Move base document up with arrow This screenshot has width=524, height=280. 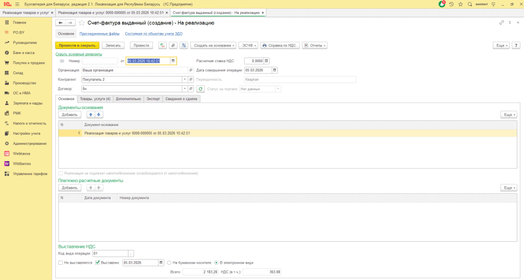pyautogui.click(x=91, y=115)
